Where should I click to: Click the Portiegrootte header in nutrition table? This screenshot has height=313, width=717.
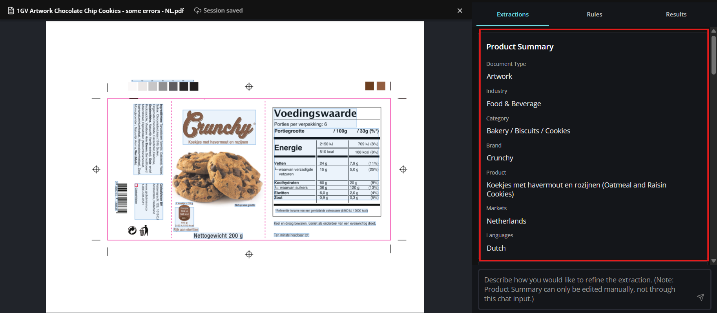tap(289, 131)
